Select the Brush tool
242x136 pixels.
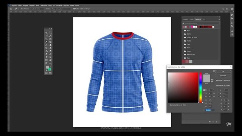[47, 45]
